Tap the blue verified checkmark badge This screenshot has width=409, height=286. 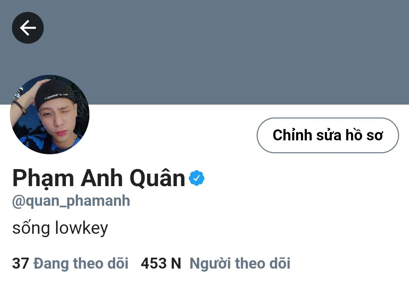click(197, 178)
